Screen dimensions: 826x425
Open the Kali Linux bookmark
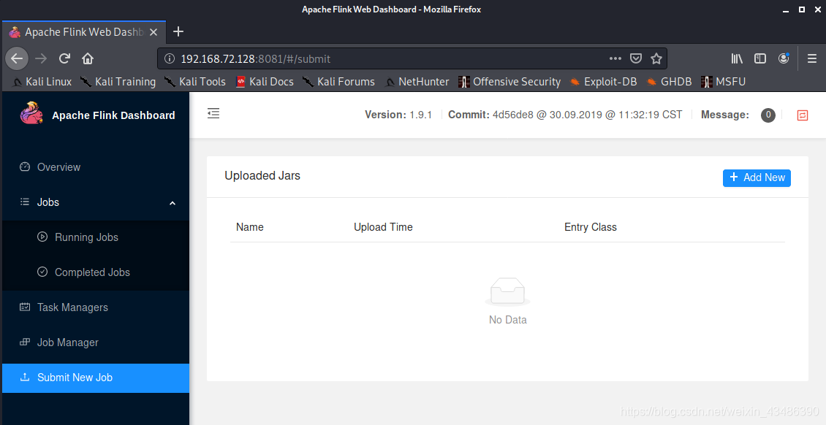click(42, 82)
